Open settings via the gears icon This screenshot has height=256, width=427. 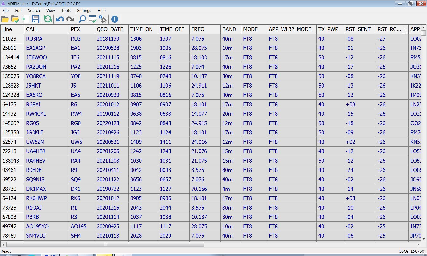click(103, 19)
